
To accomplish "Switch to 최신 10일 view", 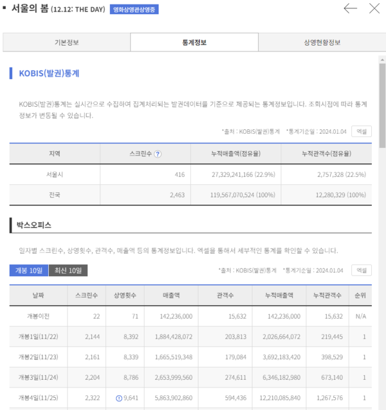I will [69, 270].
